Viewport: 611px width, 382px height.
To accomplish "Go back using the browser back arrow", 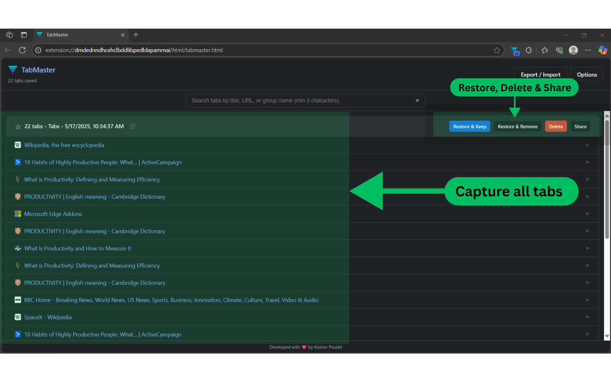I will pos(8,50).
